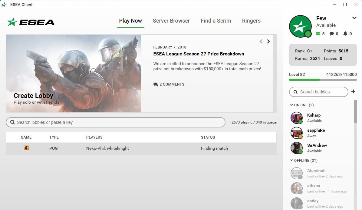Screen dimensions: 362x210
Task: Expand the Few profile dropdown chevron
Action: 354,18
